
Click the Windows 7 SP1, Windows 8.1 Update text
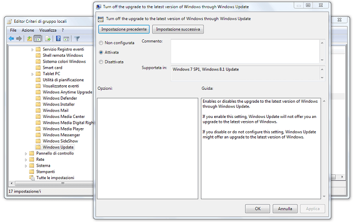[x=206, y=69]
